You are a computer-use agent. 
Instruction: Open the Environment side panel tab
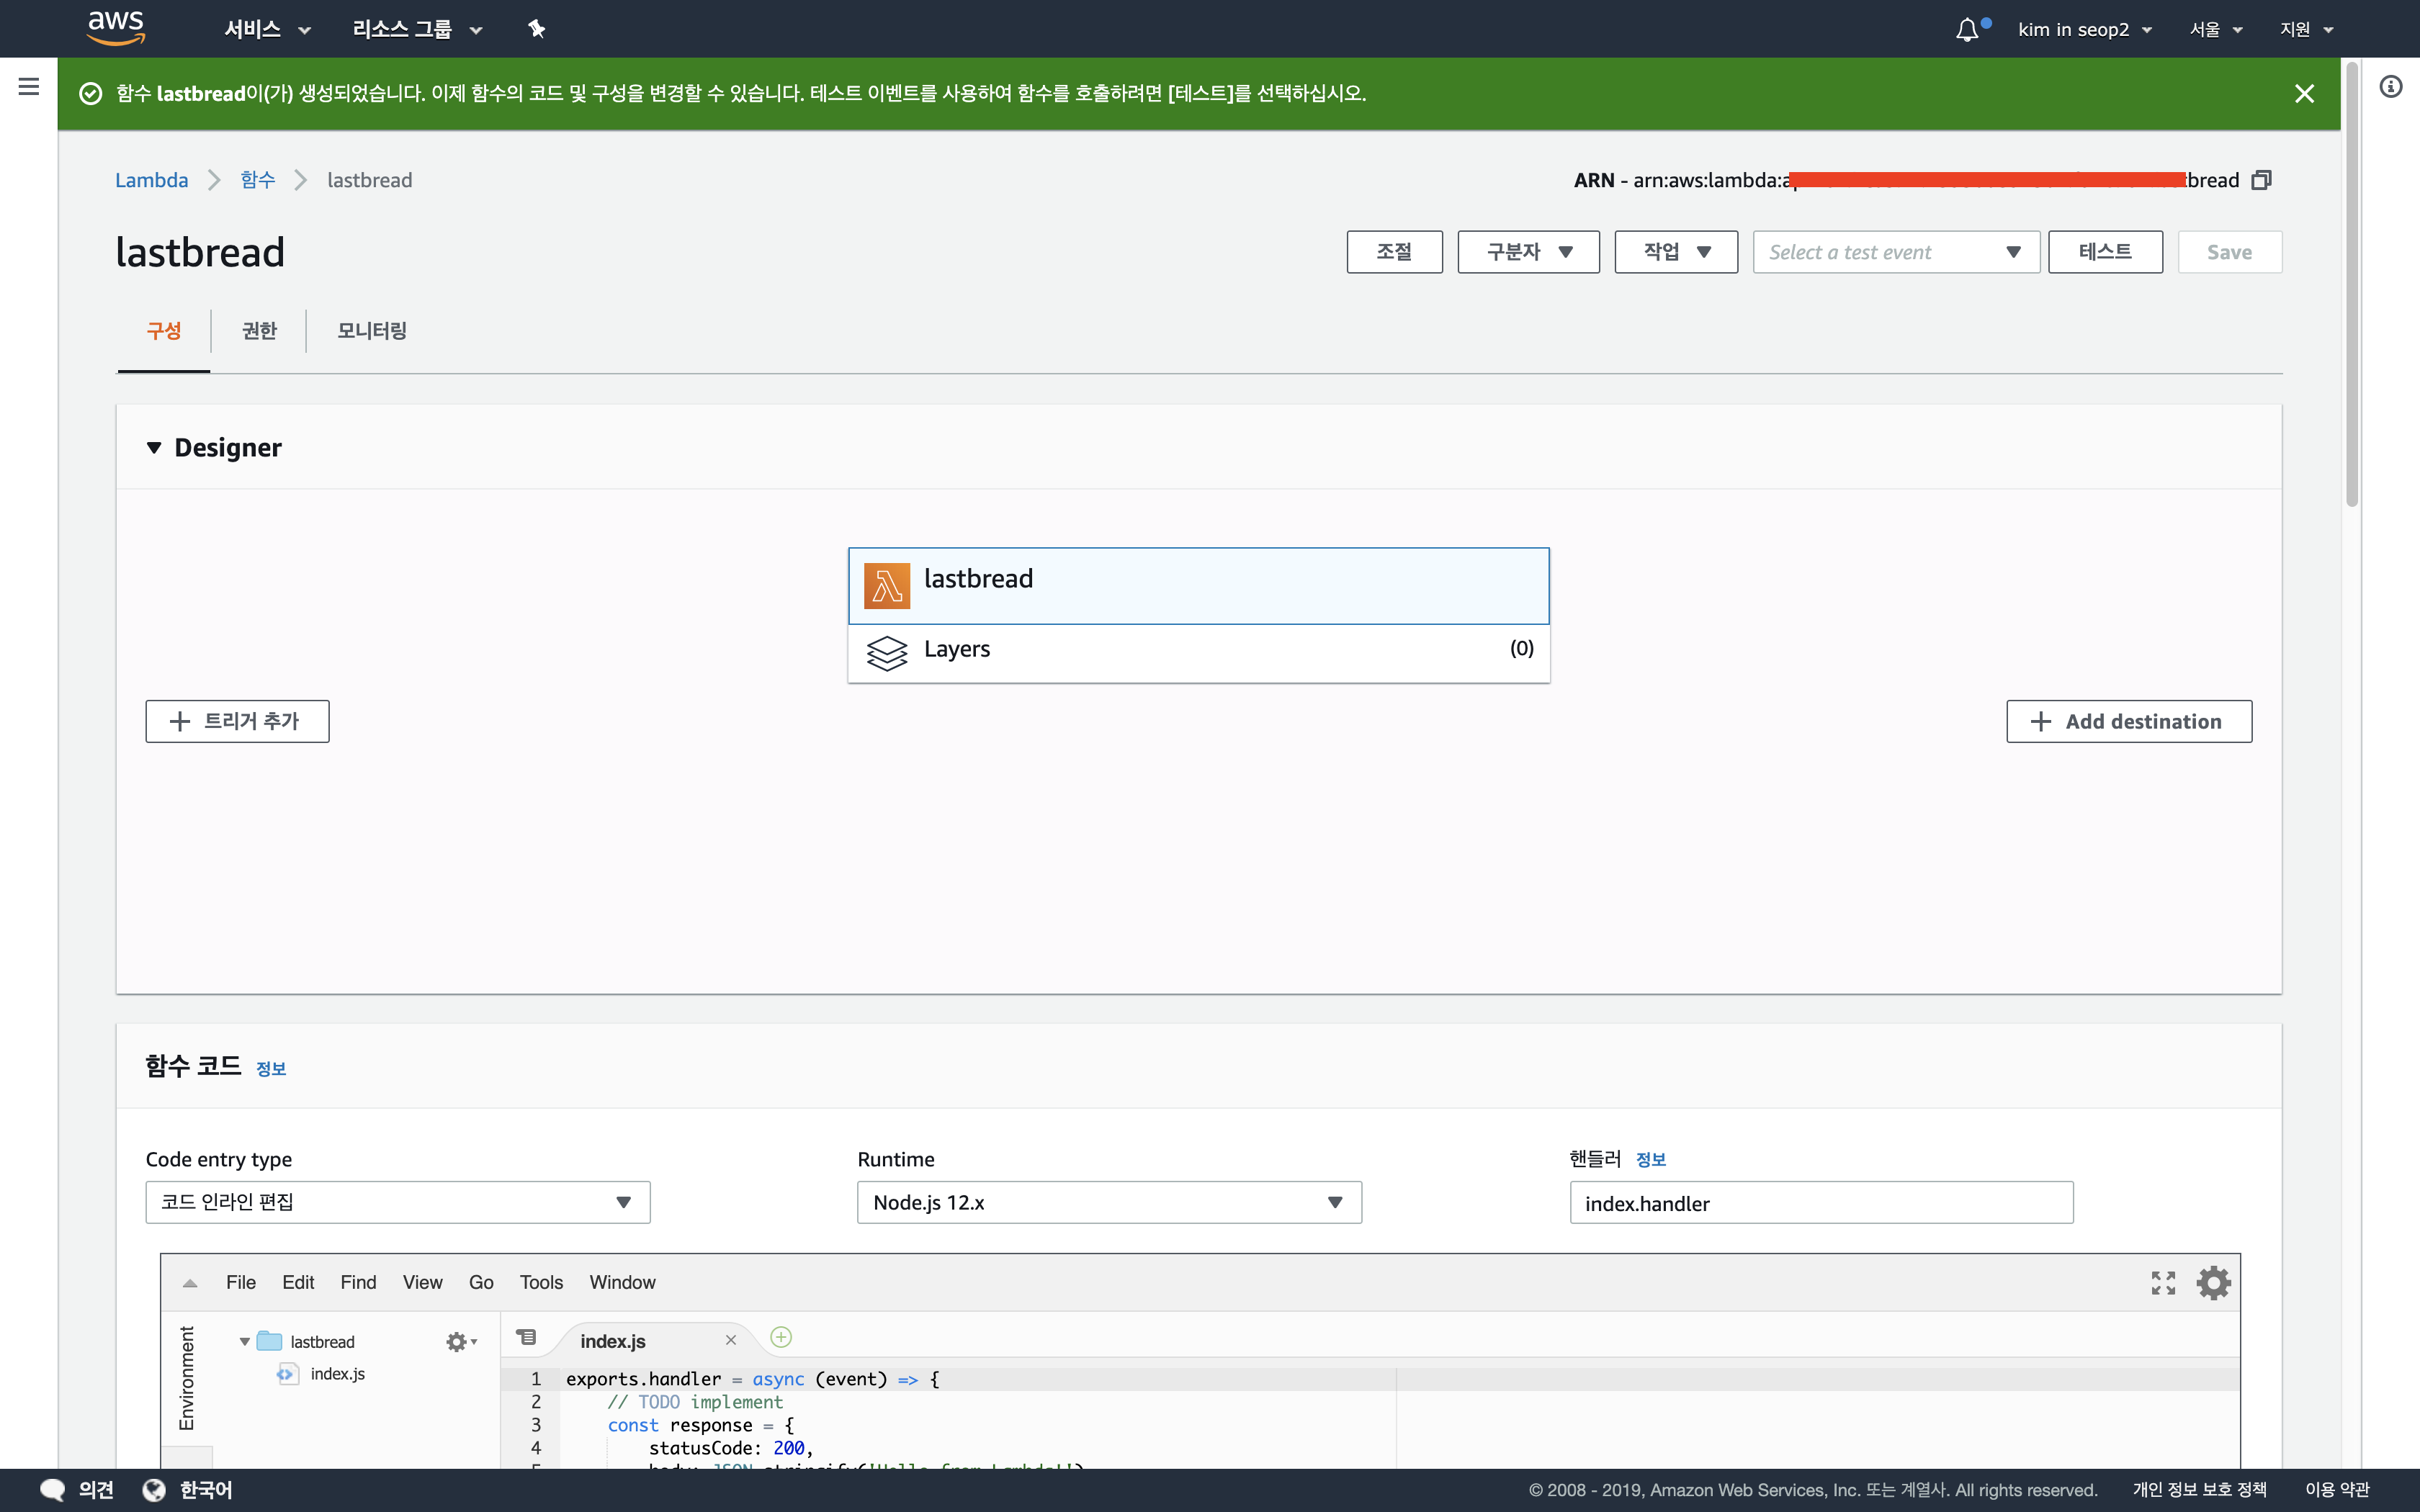tap(186, 1378)
